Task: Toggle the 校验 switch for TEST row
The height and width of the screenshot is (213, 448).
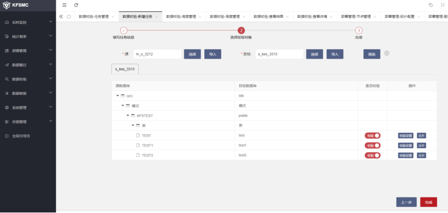Action: point(372,135)
